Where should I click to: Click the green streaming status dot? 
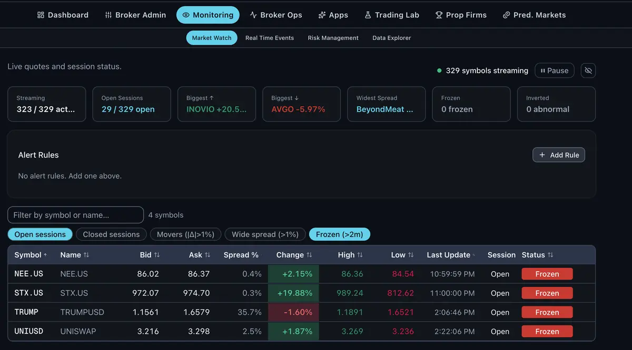[439, 70]
